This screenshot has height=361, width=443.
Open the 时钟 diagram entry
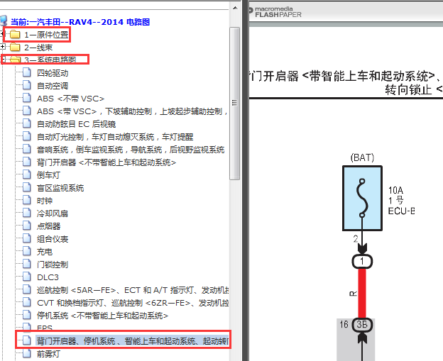tap(45, 201)
